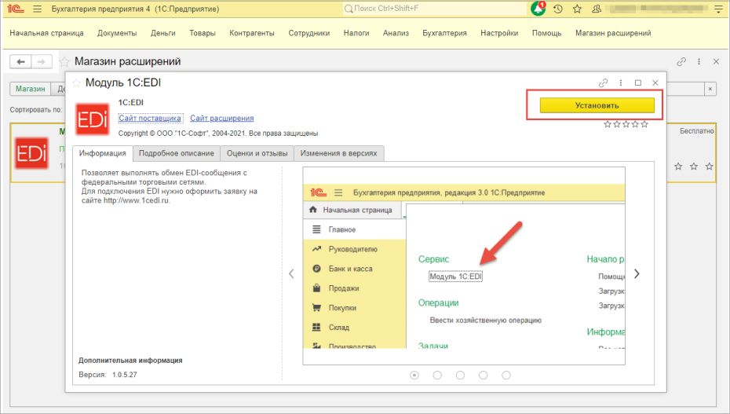Clear the store search field
Image resolution: width=730 pixels, height=414 pixels.
(x=710, y=89)
